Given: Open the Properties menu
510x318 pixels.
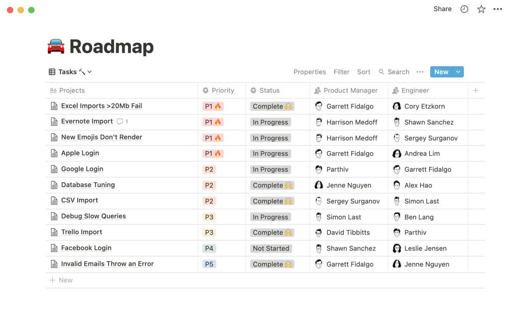Looking at the screenshot, I should pyautogui.click(x=310, y=72).
